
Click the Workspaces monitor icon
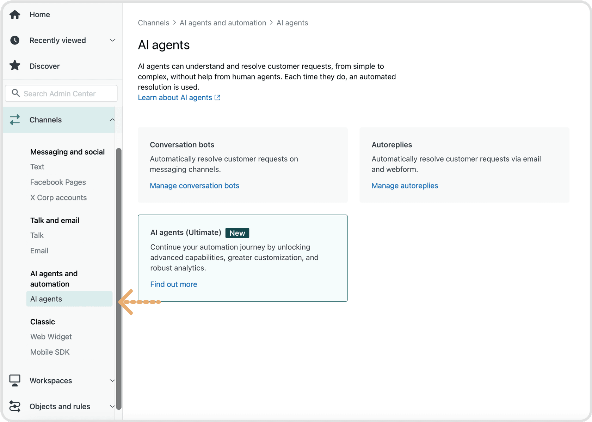pos(15,380)
